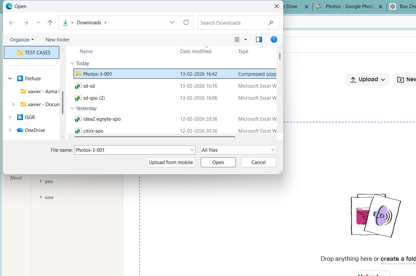Navigate up to the parent folder
416x276 pixels.
pos(50,22)
